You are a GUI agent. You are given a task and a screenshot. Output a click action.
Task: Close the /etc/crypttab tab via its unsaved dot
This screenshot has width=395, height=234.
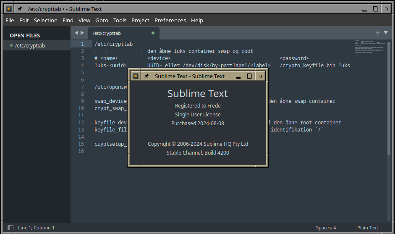point(153,33)
